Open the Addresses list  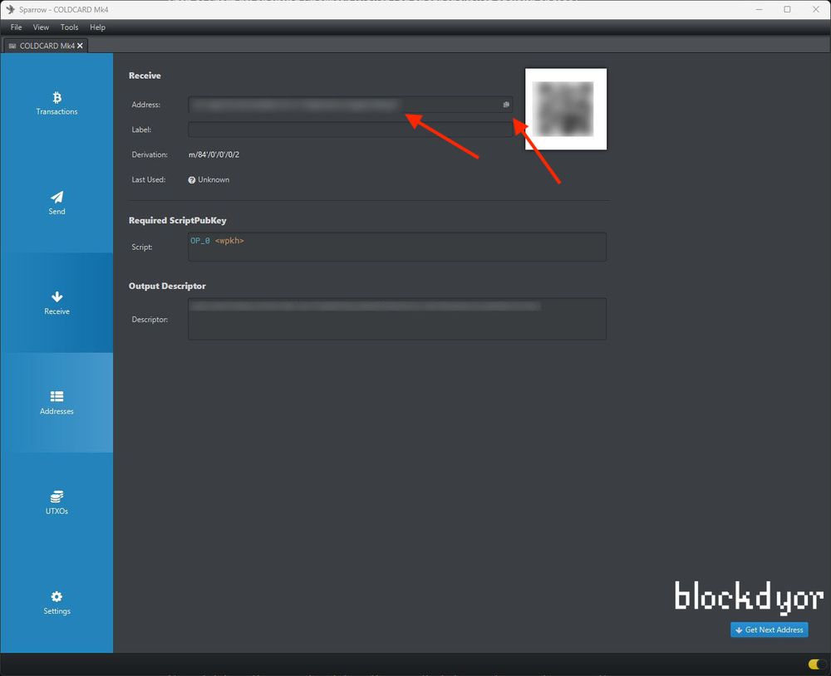tap(57, 403)
